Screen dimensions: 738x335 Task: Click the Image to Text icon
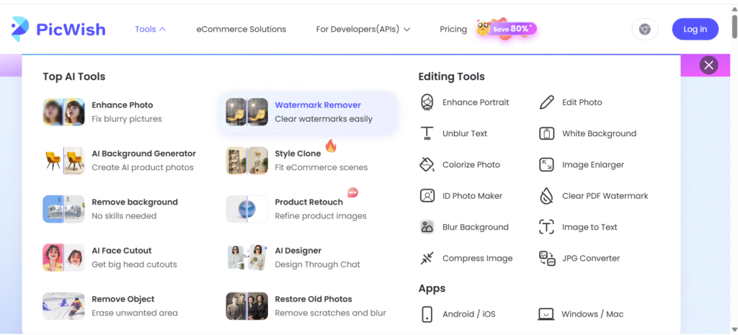(x=547, y=227)
